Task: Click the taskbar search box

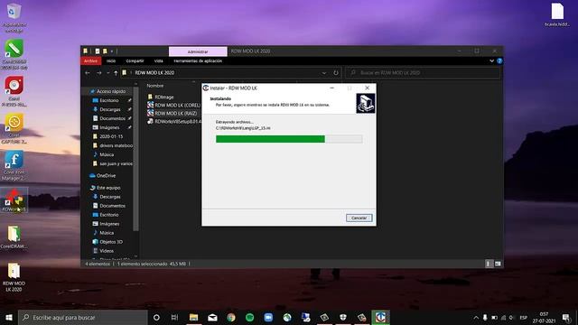Action: tap(83, 317)
